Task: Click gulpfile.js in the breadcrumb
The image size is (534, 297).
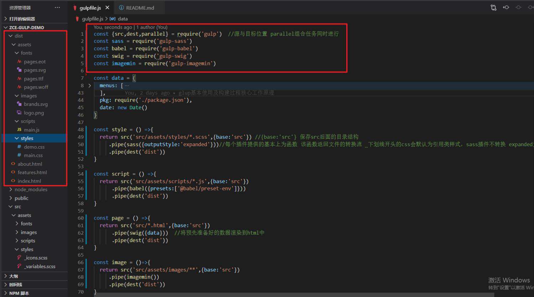Action: point(93,19)
